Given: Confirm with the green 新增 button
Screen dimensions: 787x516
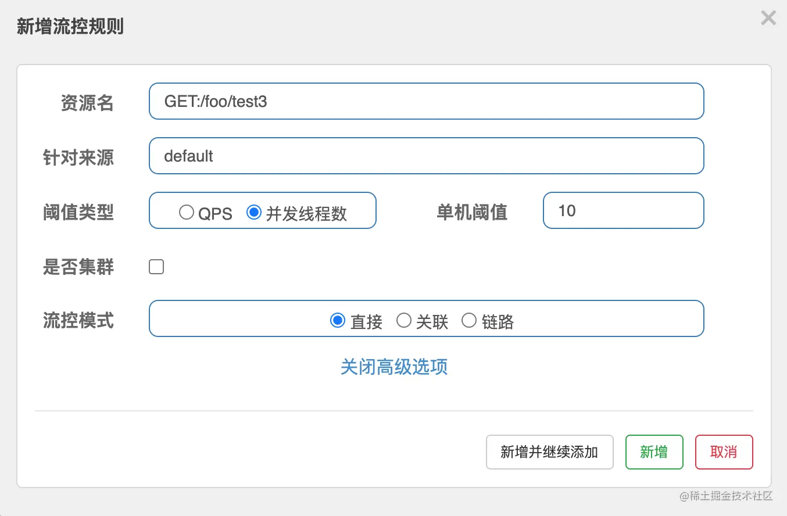Looking at the screenshot, I should click(x=654, y=452).
